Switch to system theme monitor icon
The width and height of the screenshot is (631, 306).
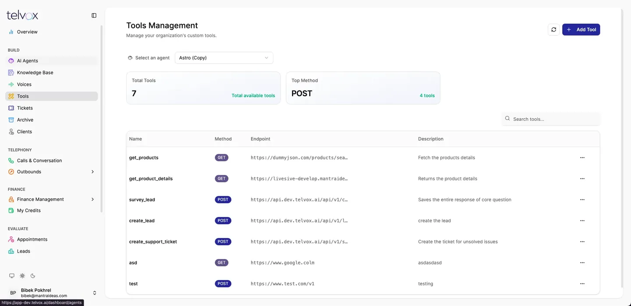[12, 276]
